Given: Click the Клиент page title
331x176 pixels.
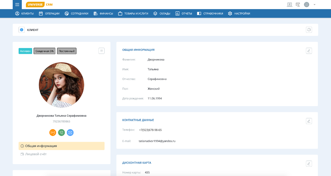Looking at the screenshot, I should pos(33,30).
